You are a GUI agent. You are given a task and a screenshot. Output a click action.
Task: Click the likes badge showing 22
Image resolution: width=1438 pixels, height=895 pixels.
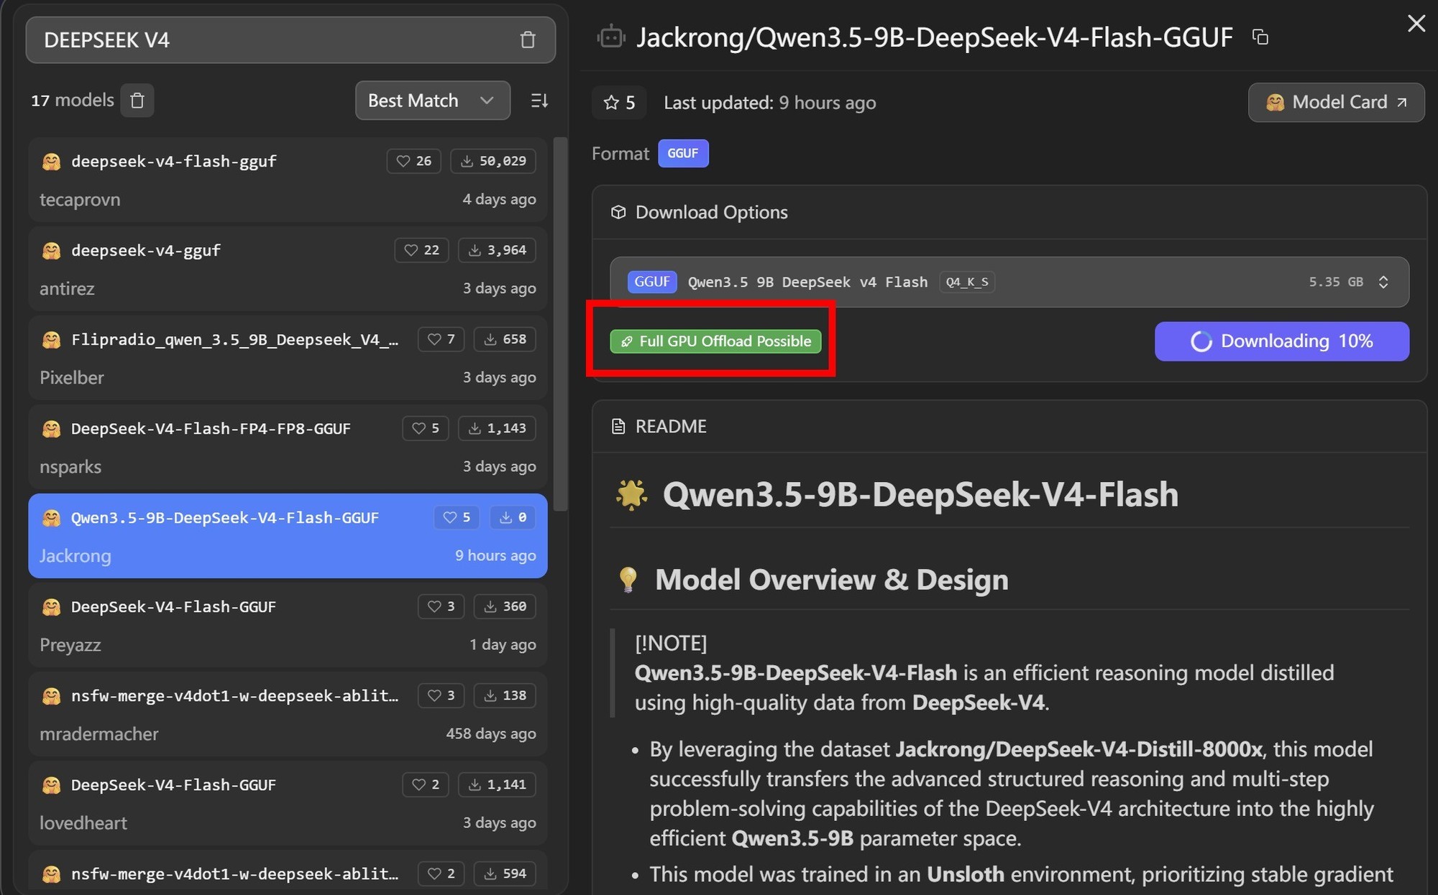pos(421,250)
